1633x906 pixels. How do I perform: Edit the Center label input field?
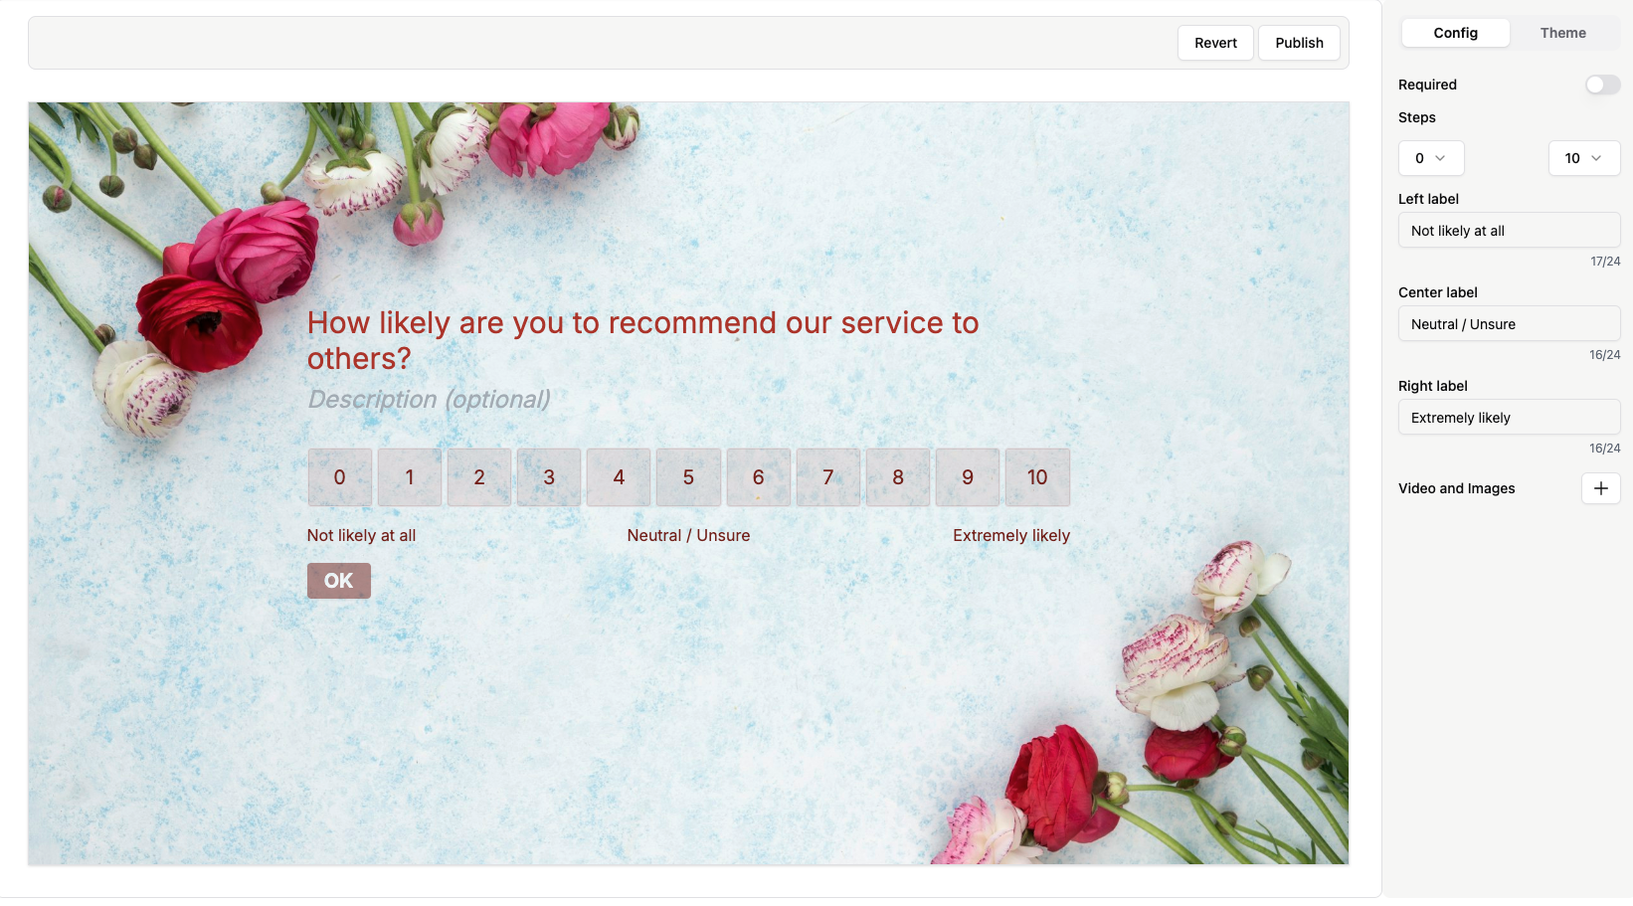pyautogui.click(x=1508, y=324)
